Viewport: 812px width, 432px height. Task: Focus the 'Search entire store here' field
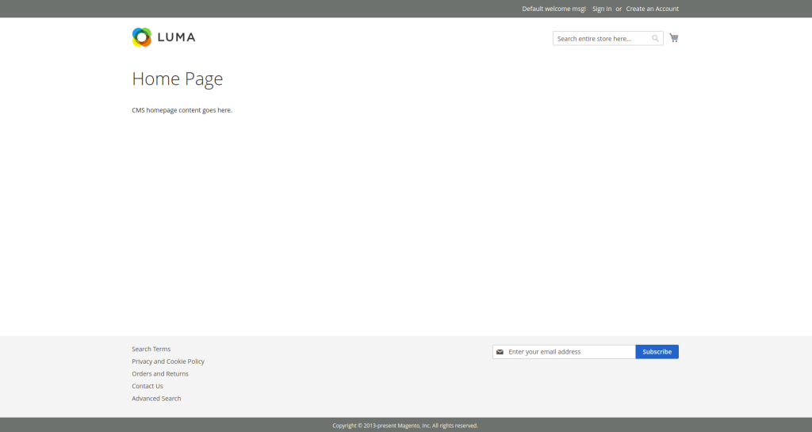[x=601, y=38]
